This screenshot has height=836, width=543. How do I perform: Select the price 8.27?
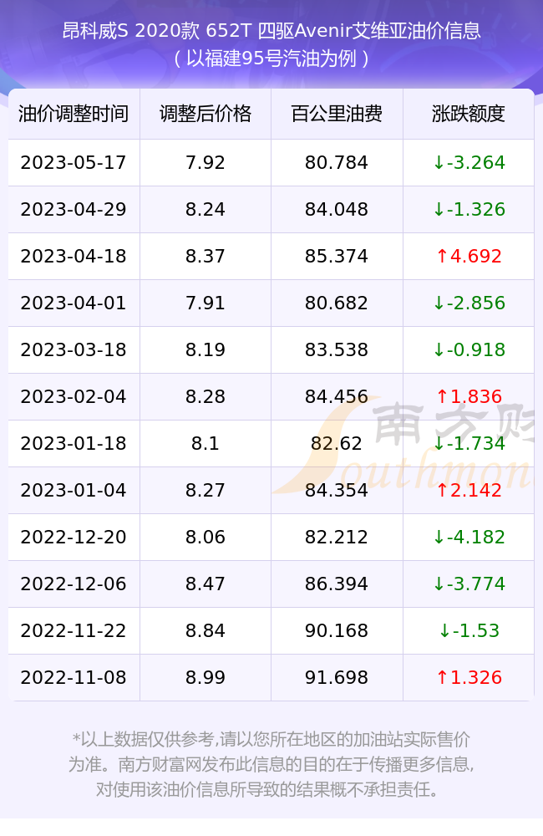[206, 491]
